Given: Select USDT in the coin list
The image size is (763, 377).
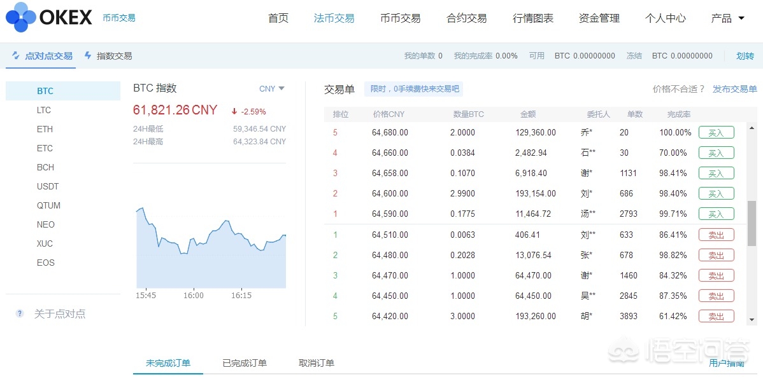Looking at the screenshot, I should pos(48,186).
